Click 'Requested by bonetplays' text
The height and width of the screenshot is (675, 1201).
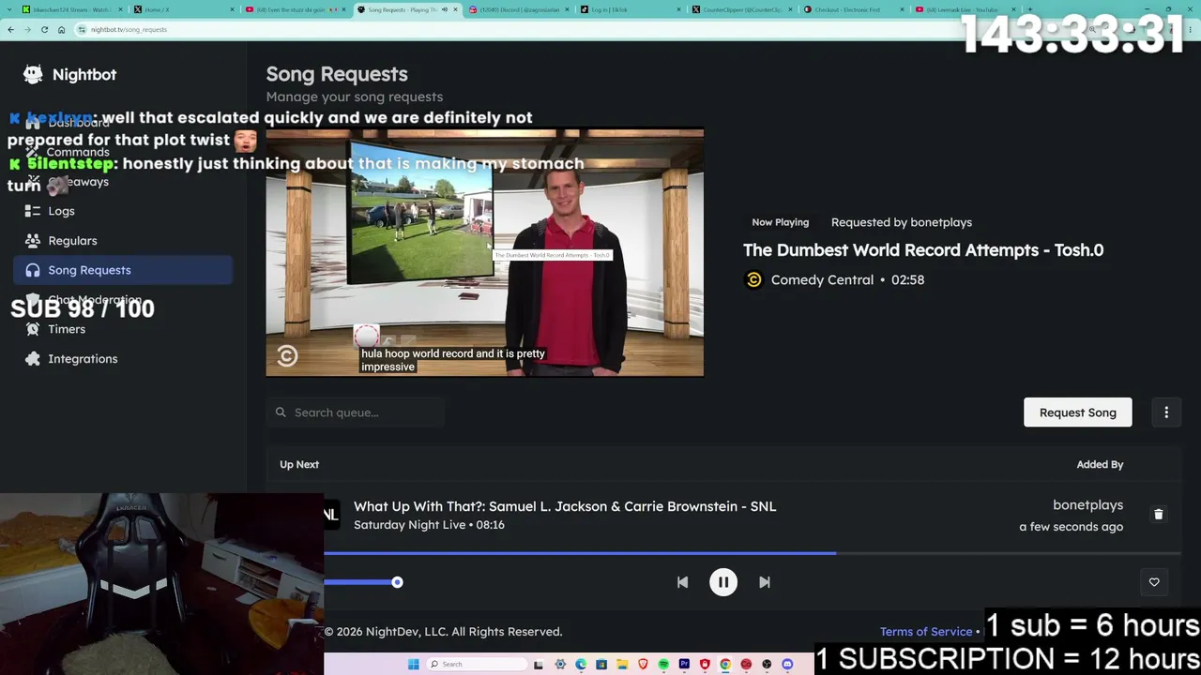click(902, 222)
